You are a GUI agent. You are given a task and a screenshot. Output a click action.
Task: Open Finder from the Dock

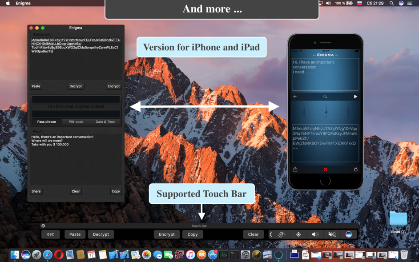(x=15, y=255)
